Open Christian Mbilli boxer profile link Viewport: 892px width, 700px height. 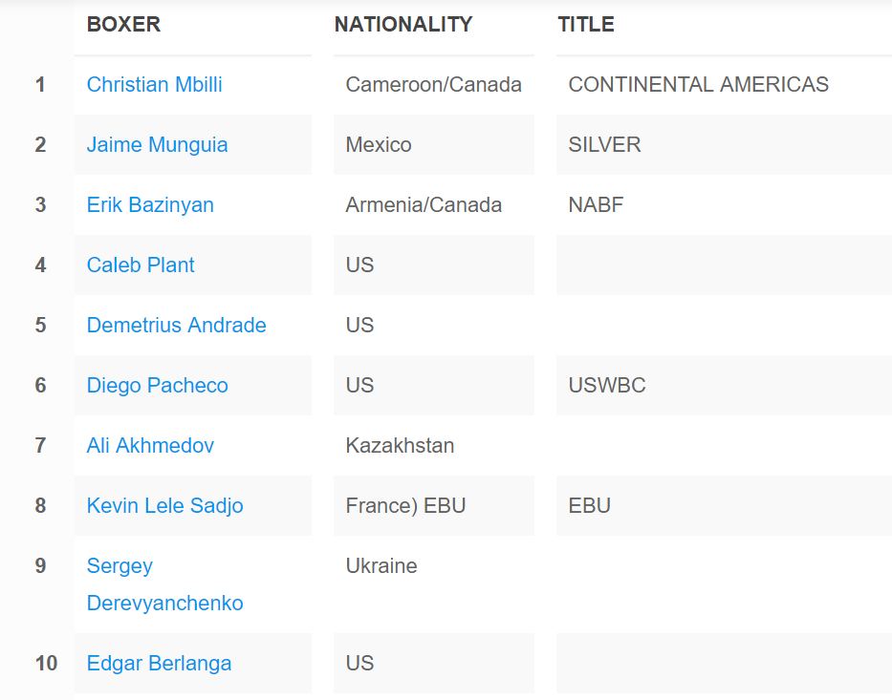(x=154, y=85)
